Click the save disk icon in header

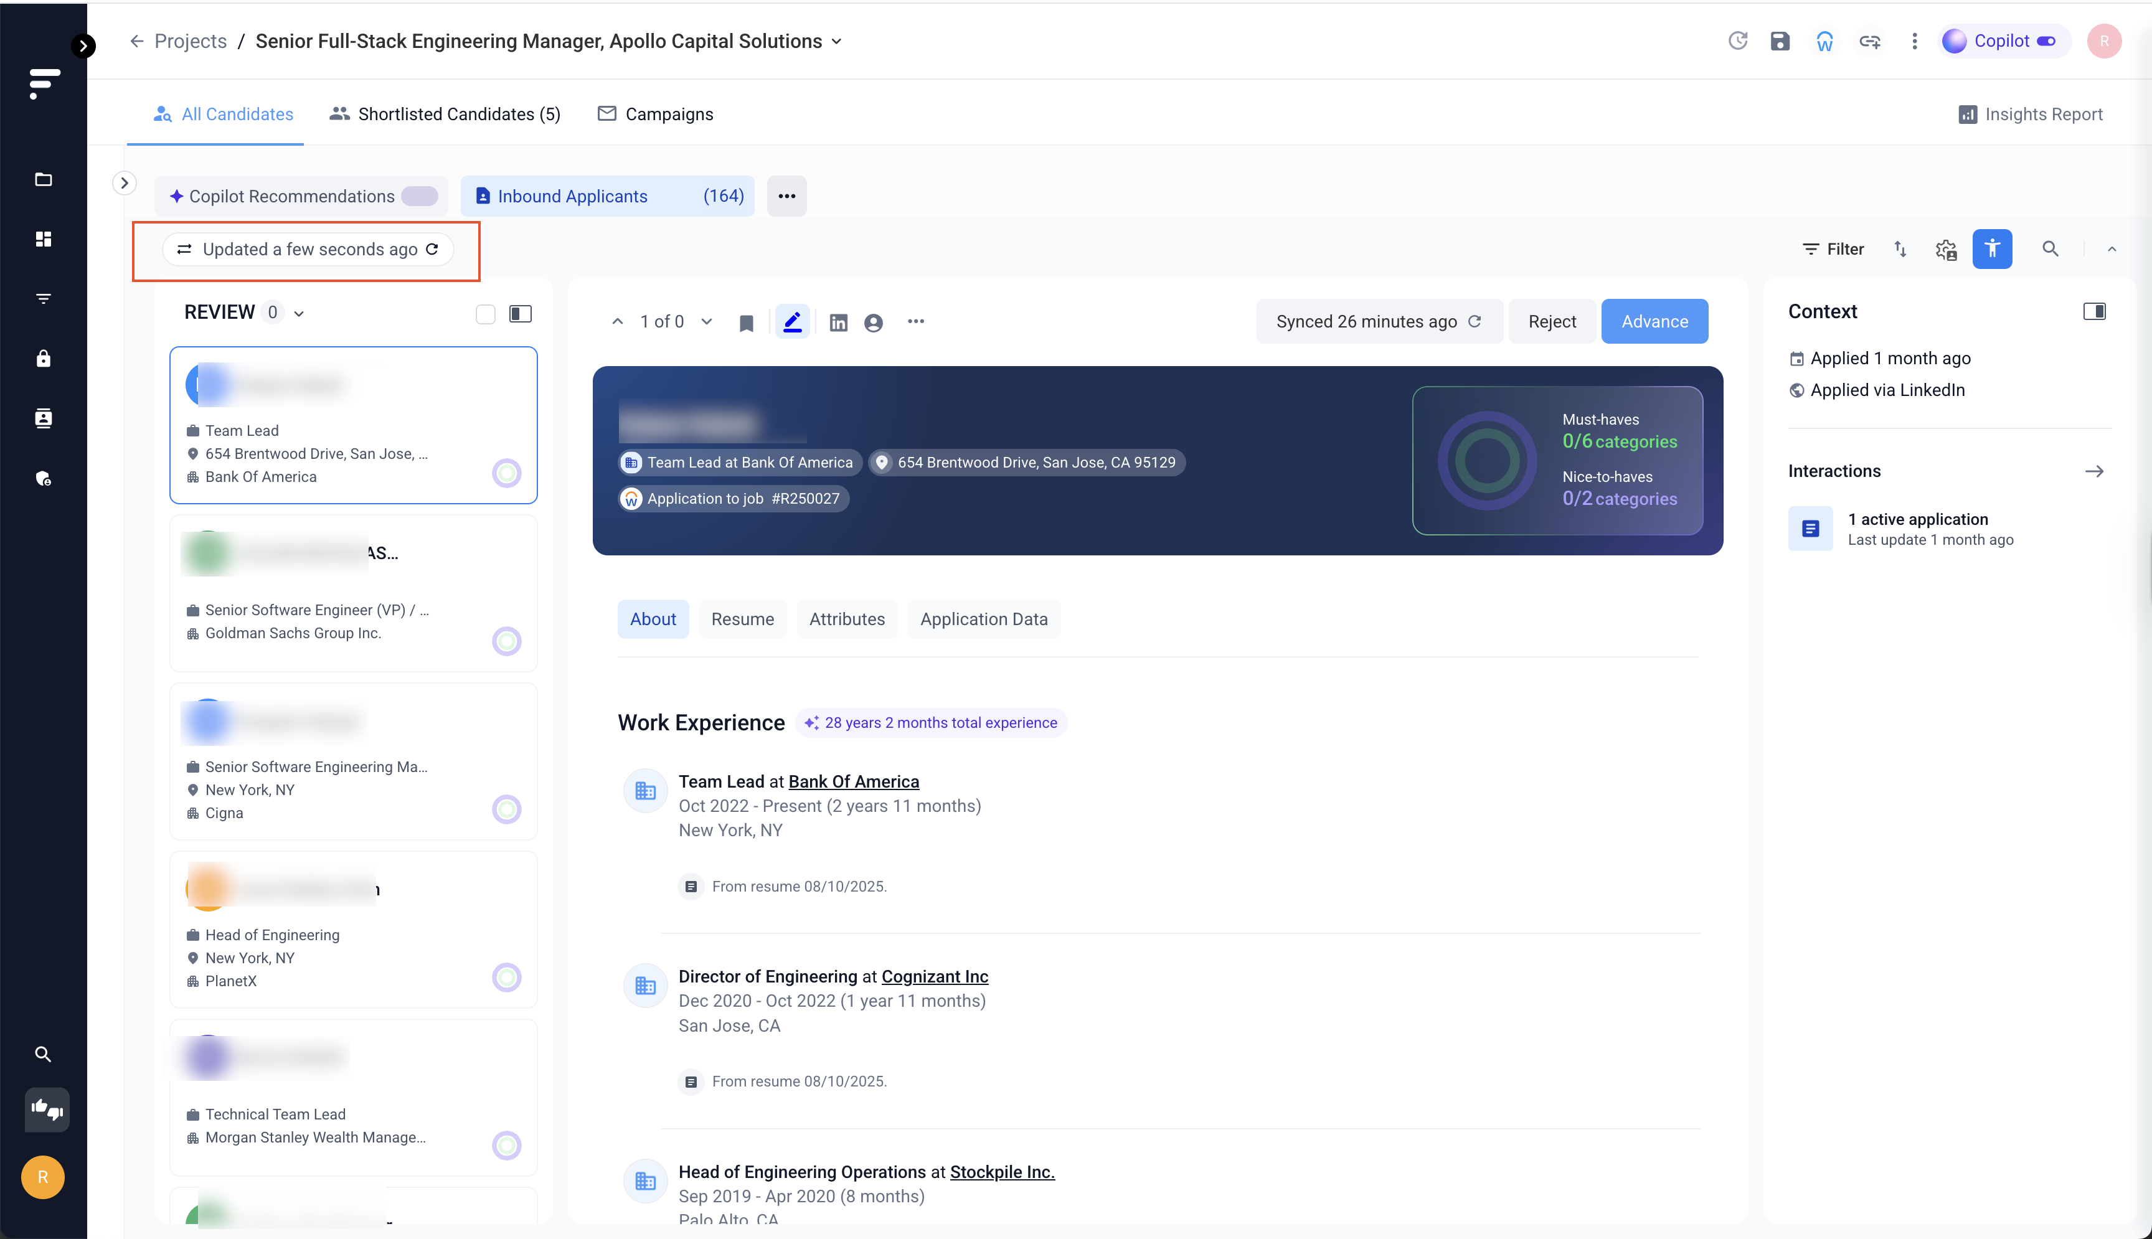tap(1780, 41)
